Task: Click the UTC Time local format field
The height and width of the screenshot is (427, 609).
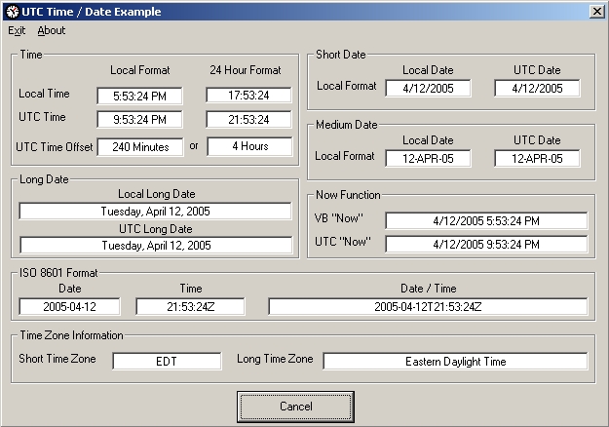Action: click(x=139, y=120)
